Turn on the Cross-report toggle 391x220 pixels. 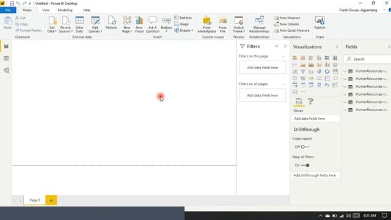pos(305,147)
